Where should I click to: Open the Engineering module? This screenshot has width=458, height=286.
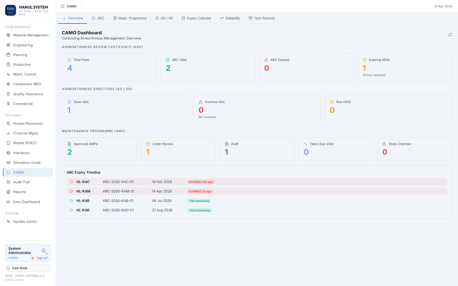[x=23, y=45]
